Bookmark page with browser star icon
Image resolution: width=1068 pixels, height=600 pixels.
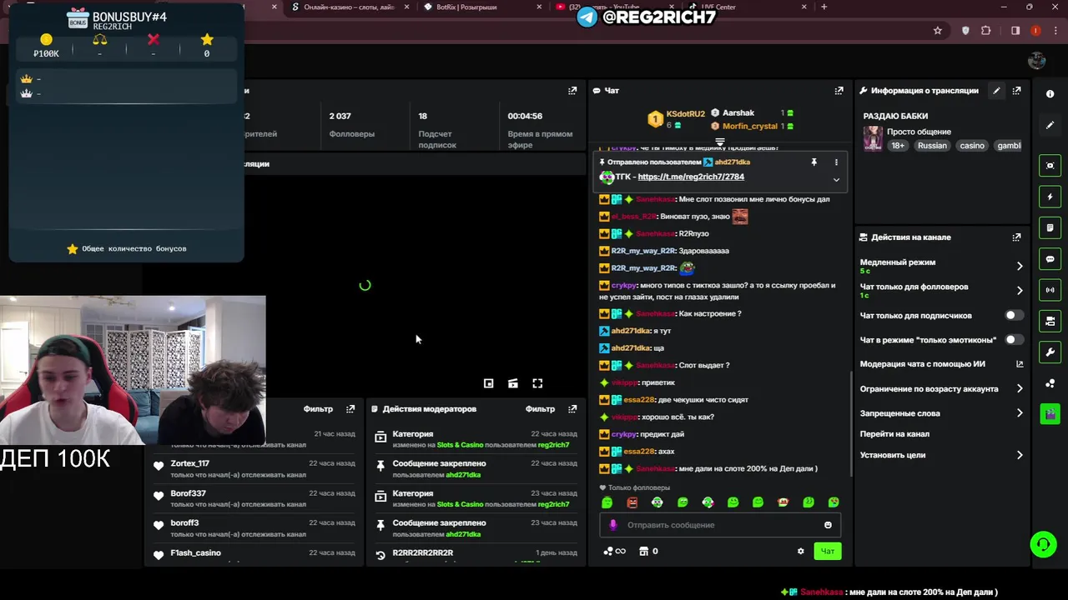[x=938, y=31]
